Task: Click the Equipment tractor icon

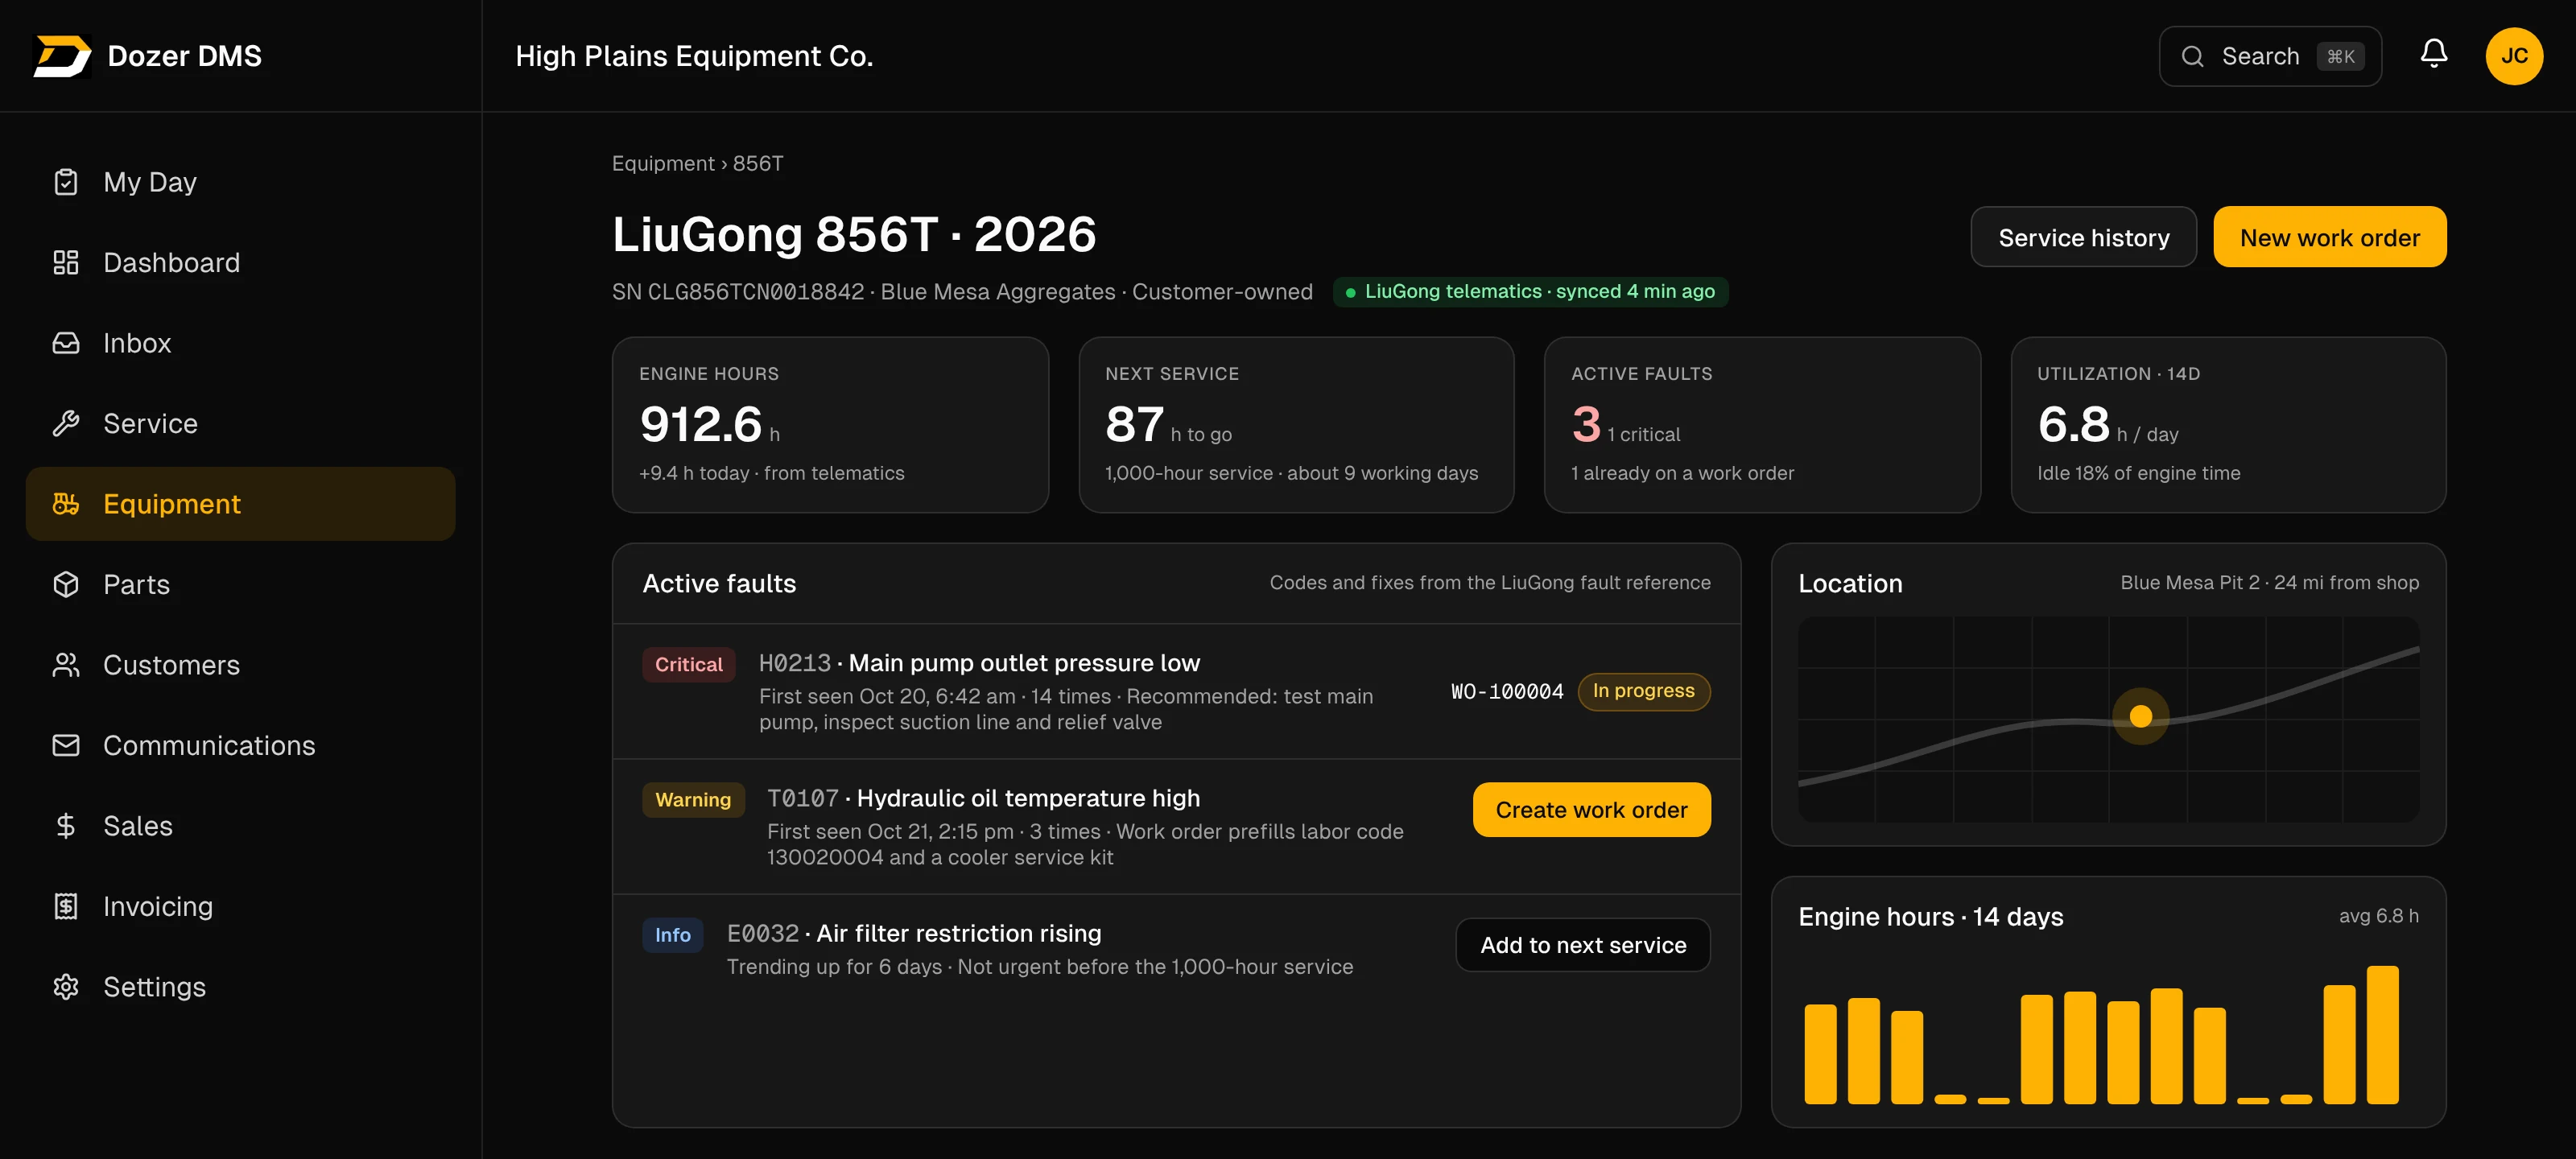Action: pyautogui.click(x=66, y=504)
